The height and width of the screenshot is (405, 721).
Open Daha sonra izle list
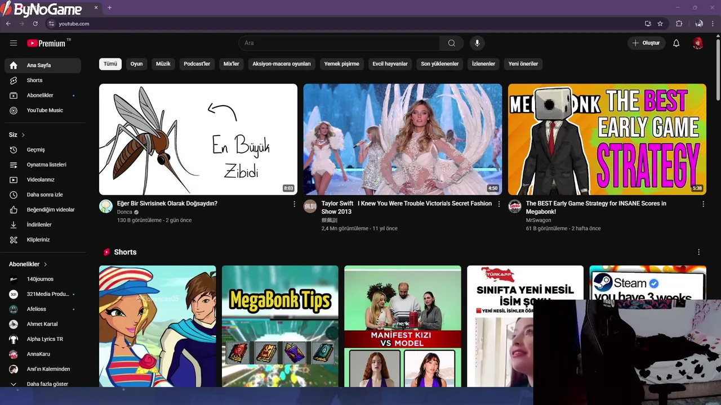click(x=43, y=195)
